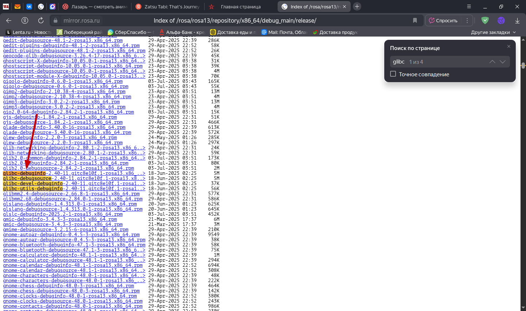Download glibc-debugsource-2.40-11 rpm
526x311 pixels.
74,178
